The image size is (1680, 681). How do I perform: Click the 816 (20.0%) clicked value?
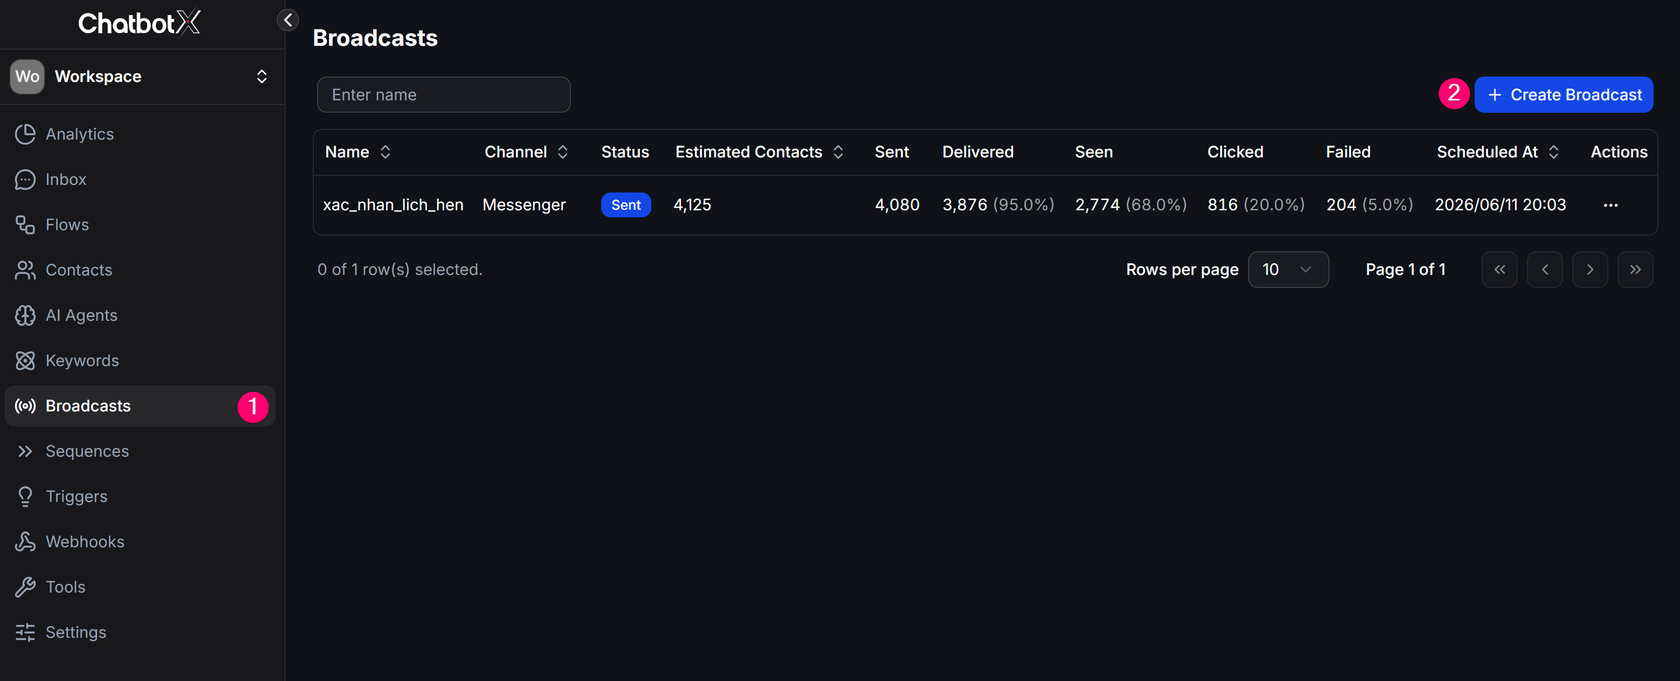click(1256, 205)
